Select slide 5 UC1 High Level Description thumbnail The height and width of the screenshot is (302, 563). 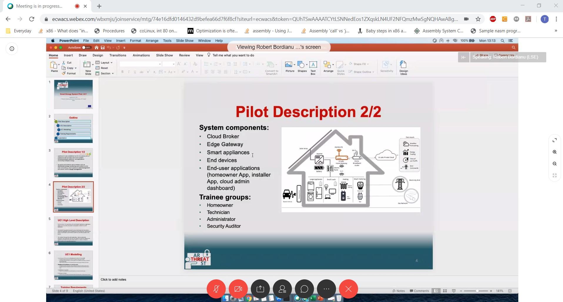coord(73,231)
